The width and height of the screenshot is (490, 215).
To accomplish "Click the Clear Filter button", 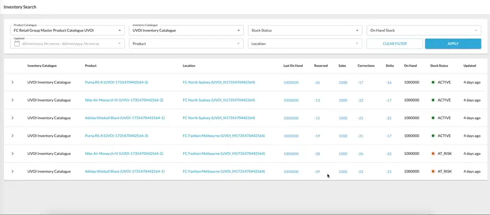I will (x=394, y=44).
